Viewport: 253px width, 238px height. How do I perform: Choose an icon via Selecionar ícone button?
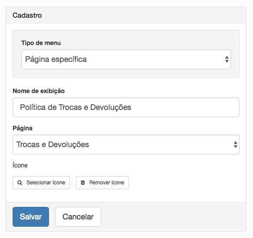(41, 183)
